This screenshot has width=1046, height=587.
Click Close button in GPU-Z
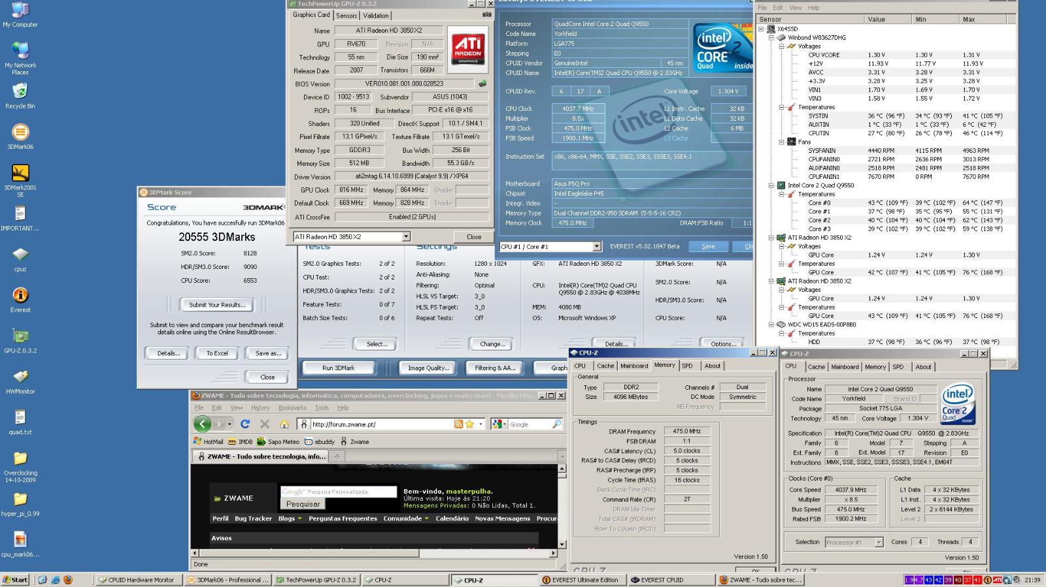point(474,236)
